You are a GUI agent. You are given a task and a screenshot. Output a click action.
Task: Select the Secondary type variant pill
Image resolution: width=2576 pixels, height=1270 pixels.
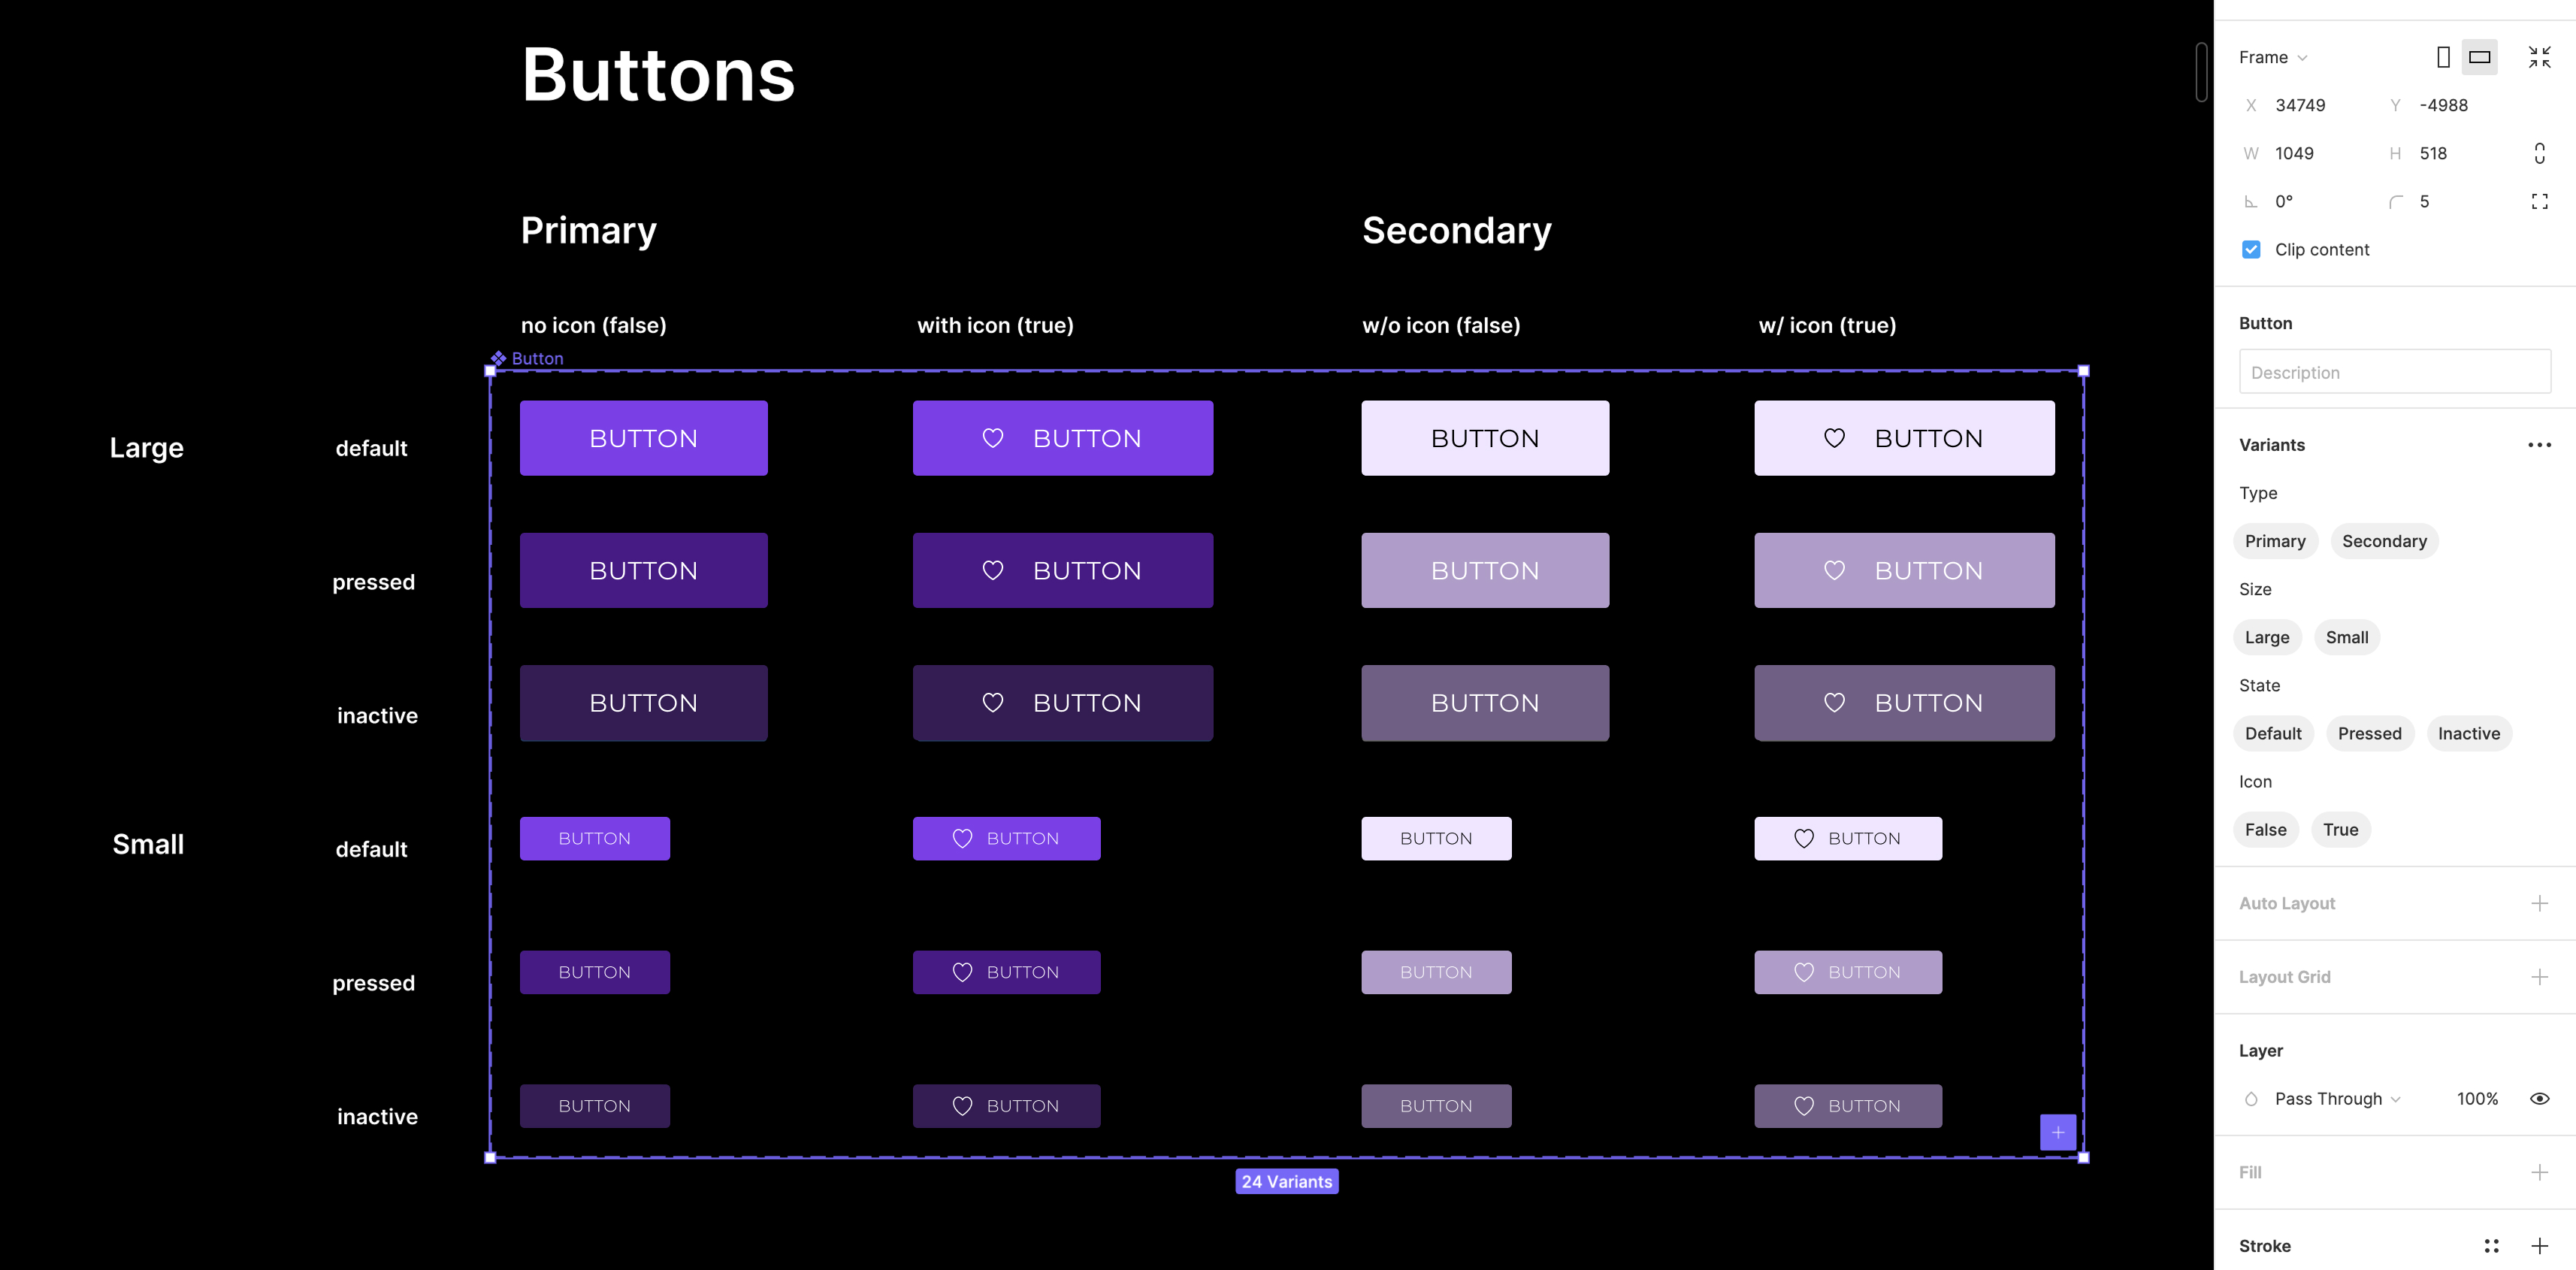2385,541
